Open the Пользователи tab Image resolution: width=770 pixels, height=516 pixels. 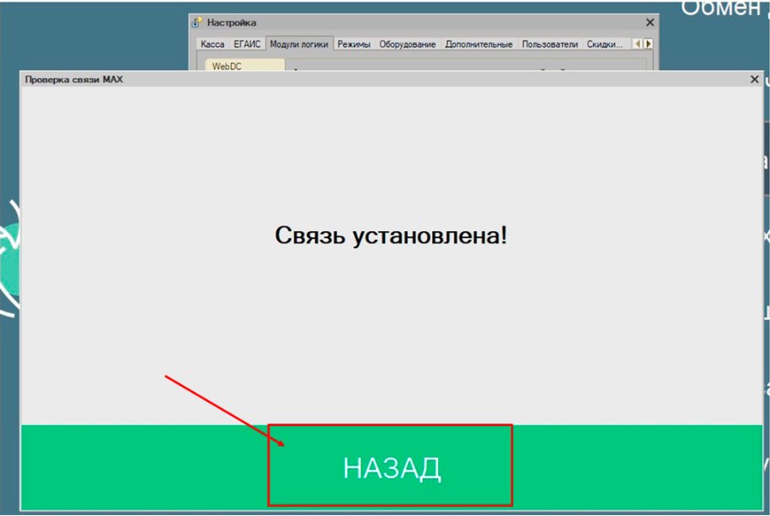[x=549, y=44]
